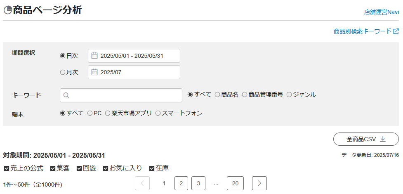Viewport: 403px width, 194px height.
Task: Choose the スマートフォン device option
Action: tap(158, 113)
